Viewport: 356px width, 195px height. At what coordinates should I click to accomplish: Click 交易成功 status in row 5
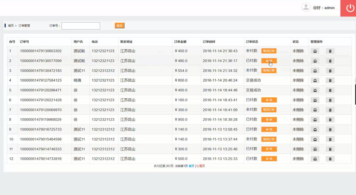point(253,90)
